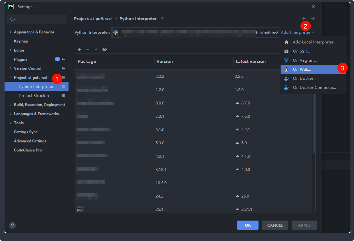The height and width of the screenshot is (241, 354).
Task: Click the Docker Compose icon in the menu
Action: click(286, 88)
